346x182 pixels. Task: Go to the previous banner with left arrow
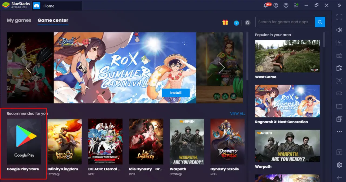tap(29, 68)
